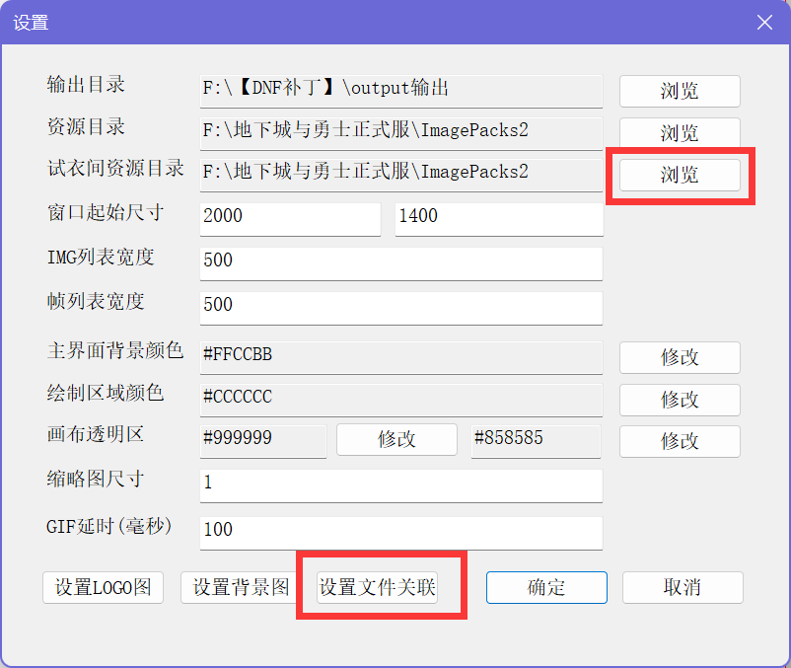Image resolution: width=791 pixels, height=668 pixels.
Task: Click the 窗口起始尺寸 label
Action: pos(106,212)
